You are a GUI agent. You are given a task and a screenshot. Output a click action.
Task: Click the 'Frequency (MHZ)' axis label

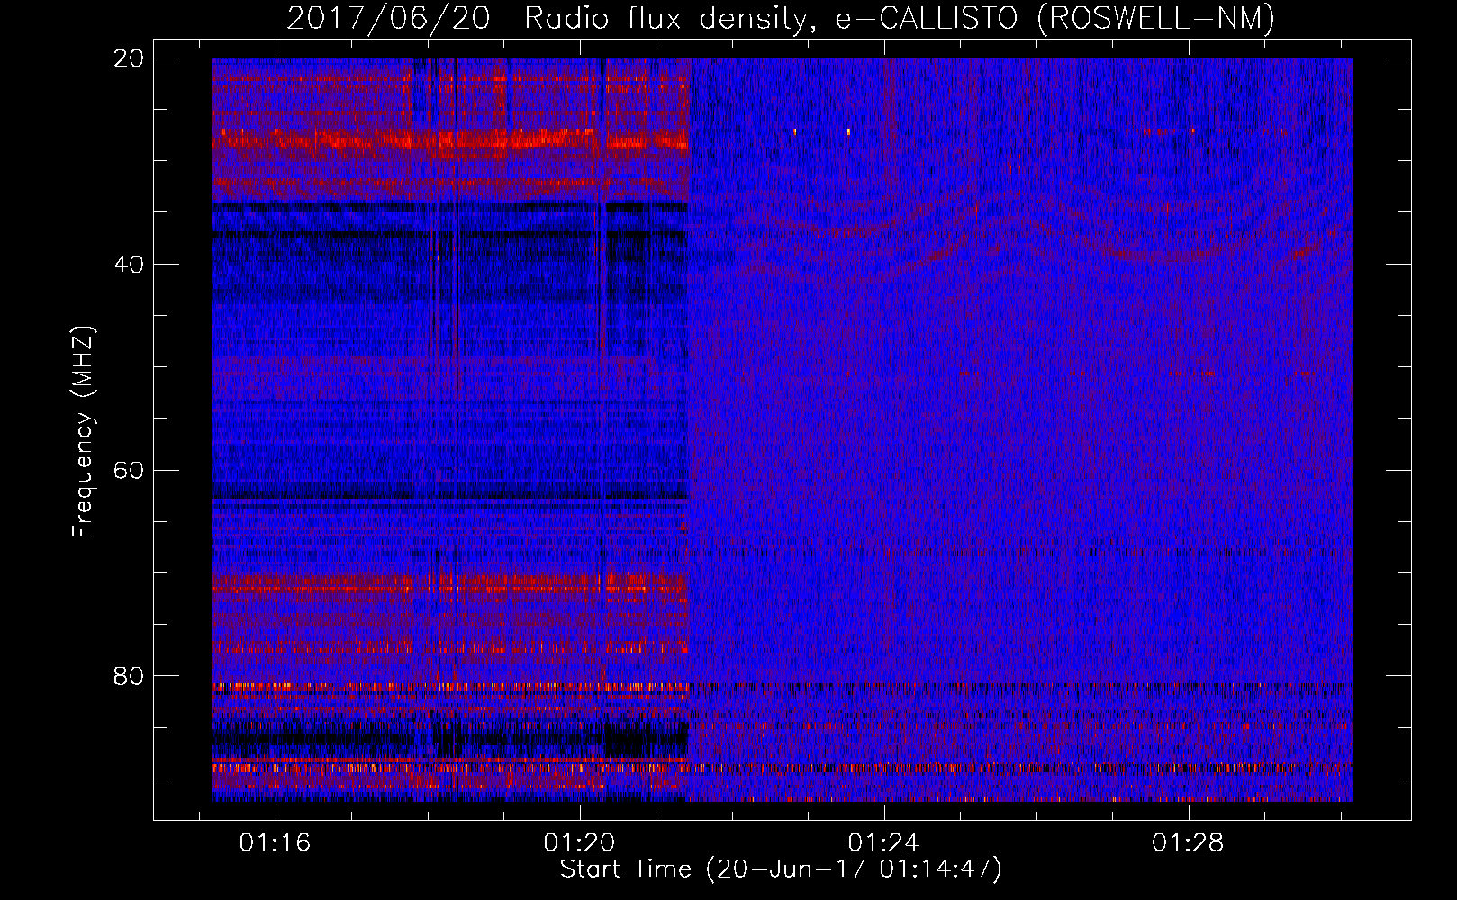(83, 432)
